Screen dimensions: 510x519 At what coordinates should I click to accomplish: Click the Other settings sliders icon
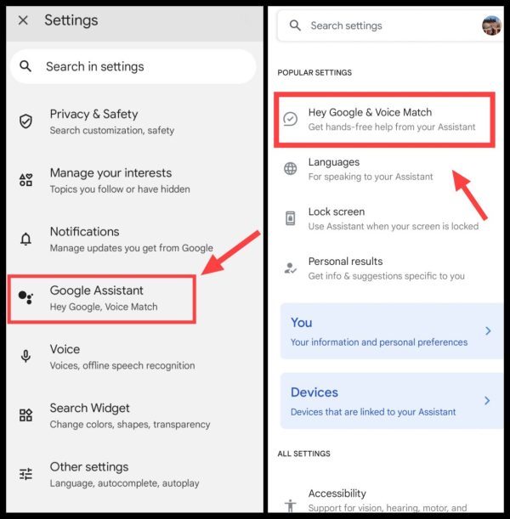25,474
